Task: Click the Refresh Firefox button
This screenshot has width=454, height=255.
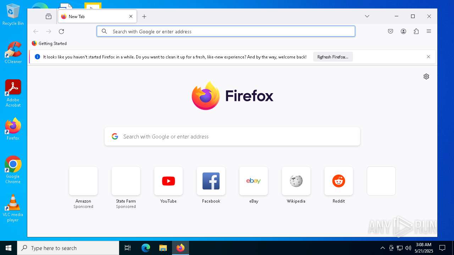Action: point(333,57)
